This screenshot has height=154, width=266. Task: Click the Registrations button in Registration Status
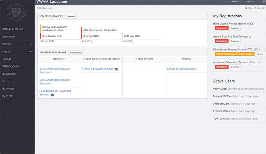pyautogui.click(x=75, y=52)
